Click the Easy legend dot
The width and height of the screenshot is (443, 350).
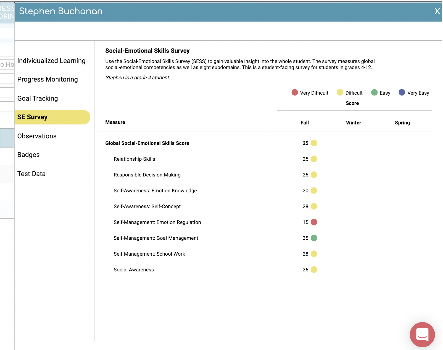[x=375, y=92]
